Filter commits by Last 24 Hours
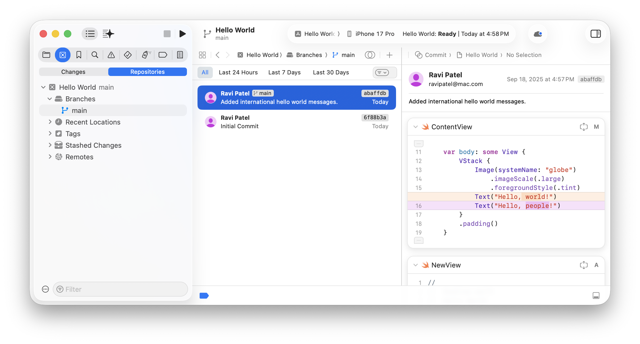This screenshot has height=344, width=640. (x=238, y=73)
